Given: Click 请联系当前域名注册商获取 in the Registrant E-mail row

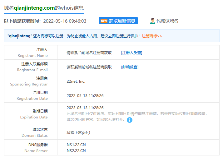Looking at the screenshot, I should [89, 67].
